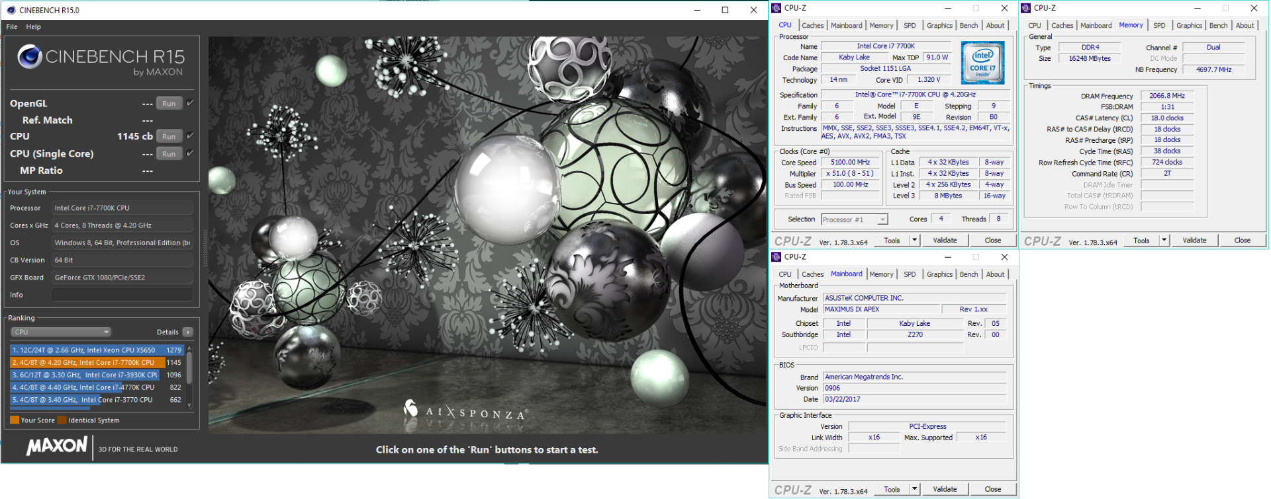Expand Tools dropdown arrow in Memory window
This screenshot has height=499, width=1271.
point(1164,240)
